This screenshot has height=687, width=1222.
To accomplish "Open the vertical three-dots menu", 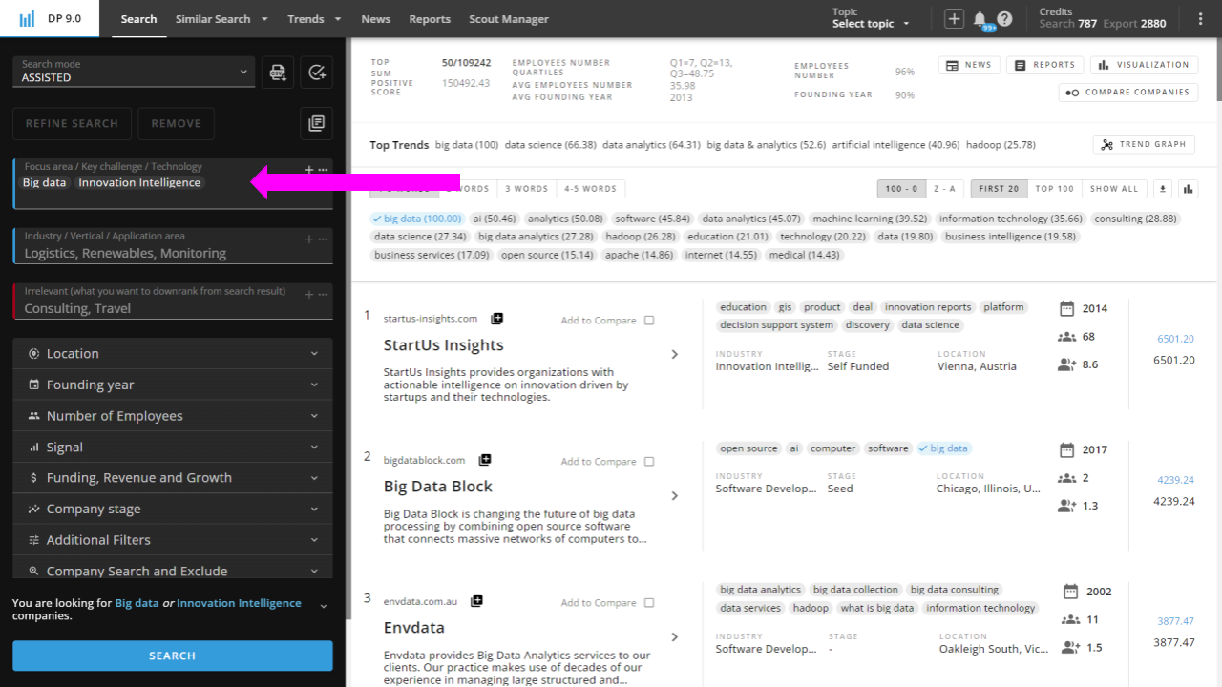I will 1201,19.
